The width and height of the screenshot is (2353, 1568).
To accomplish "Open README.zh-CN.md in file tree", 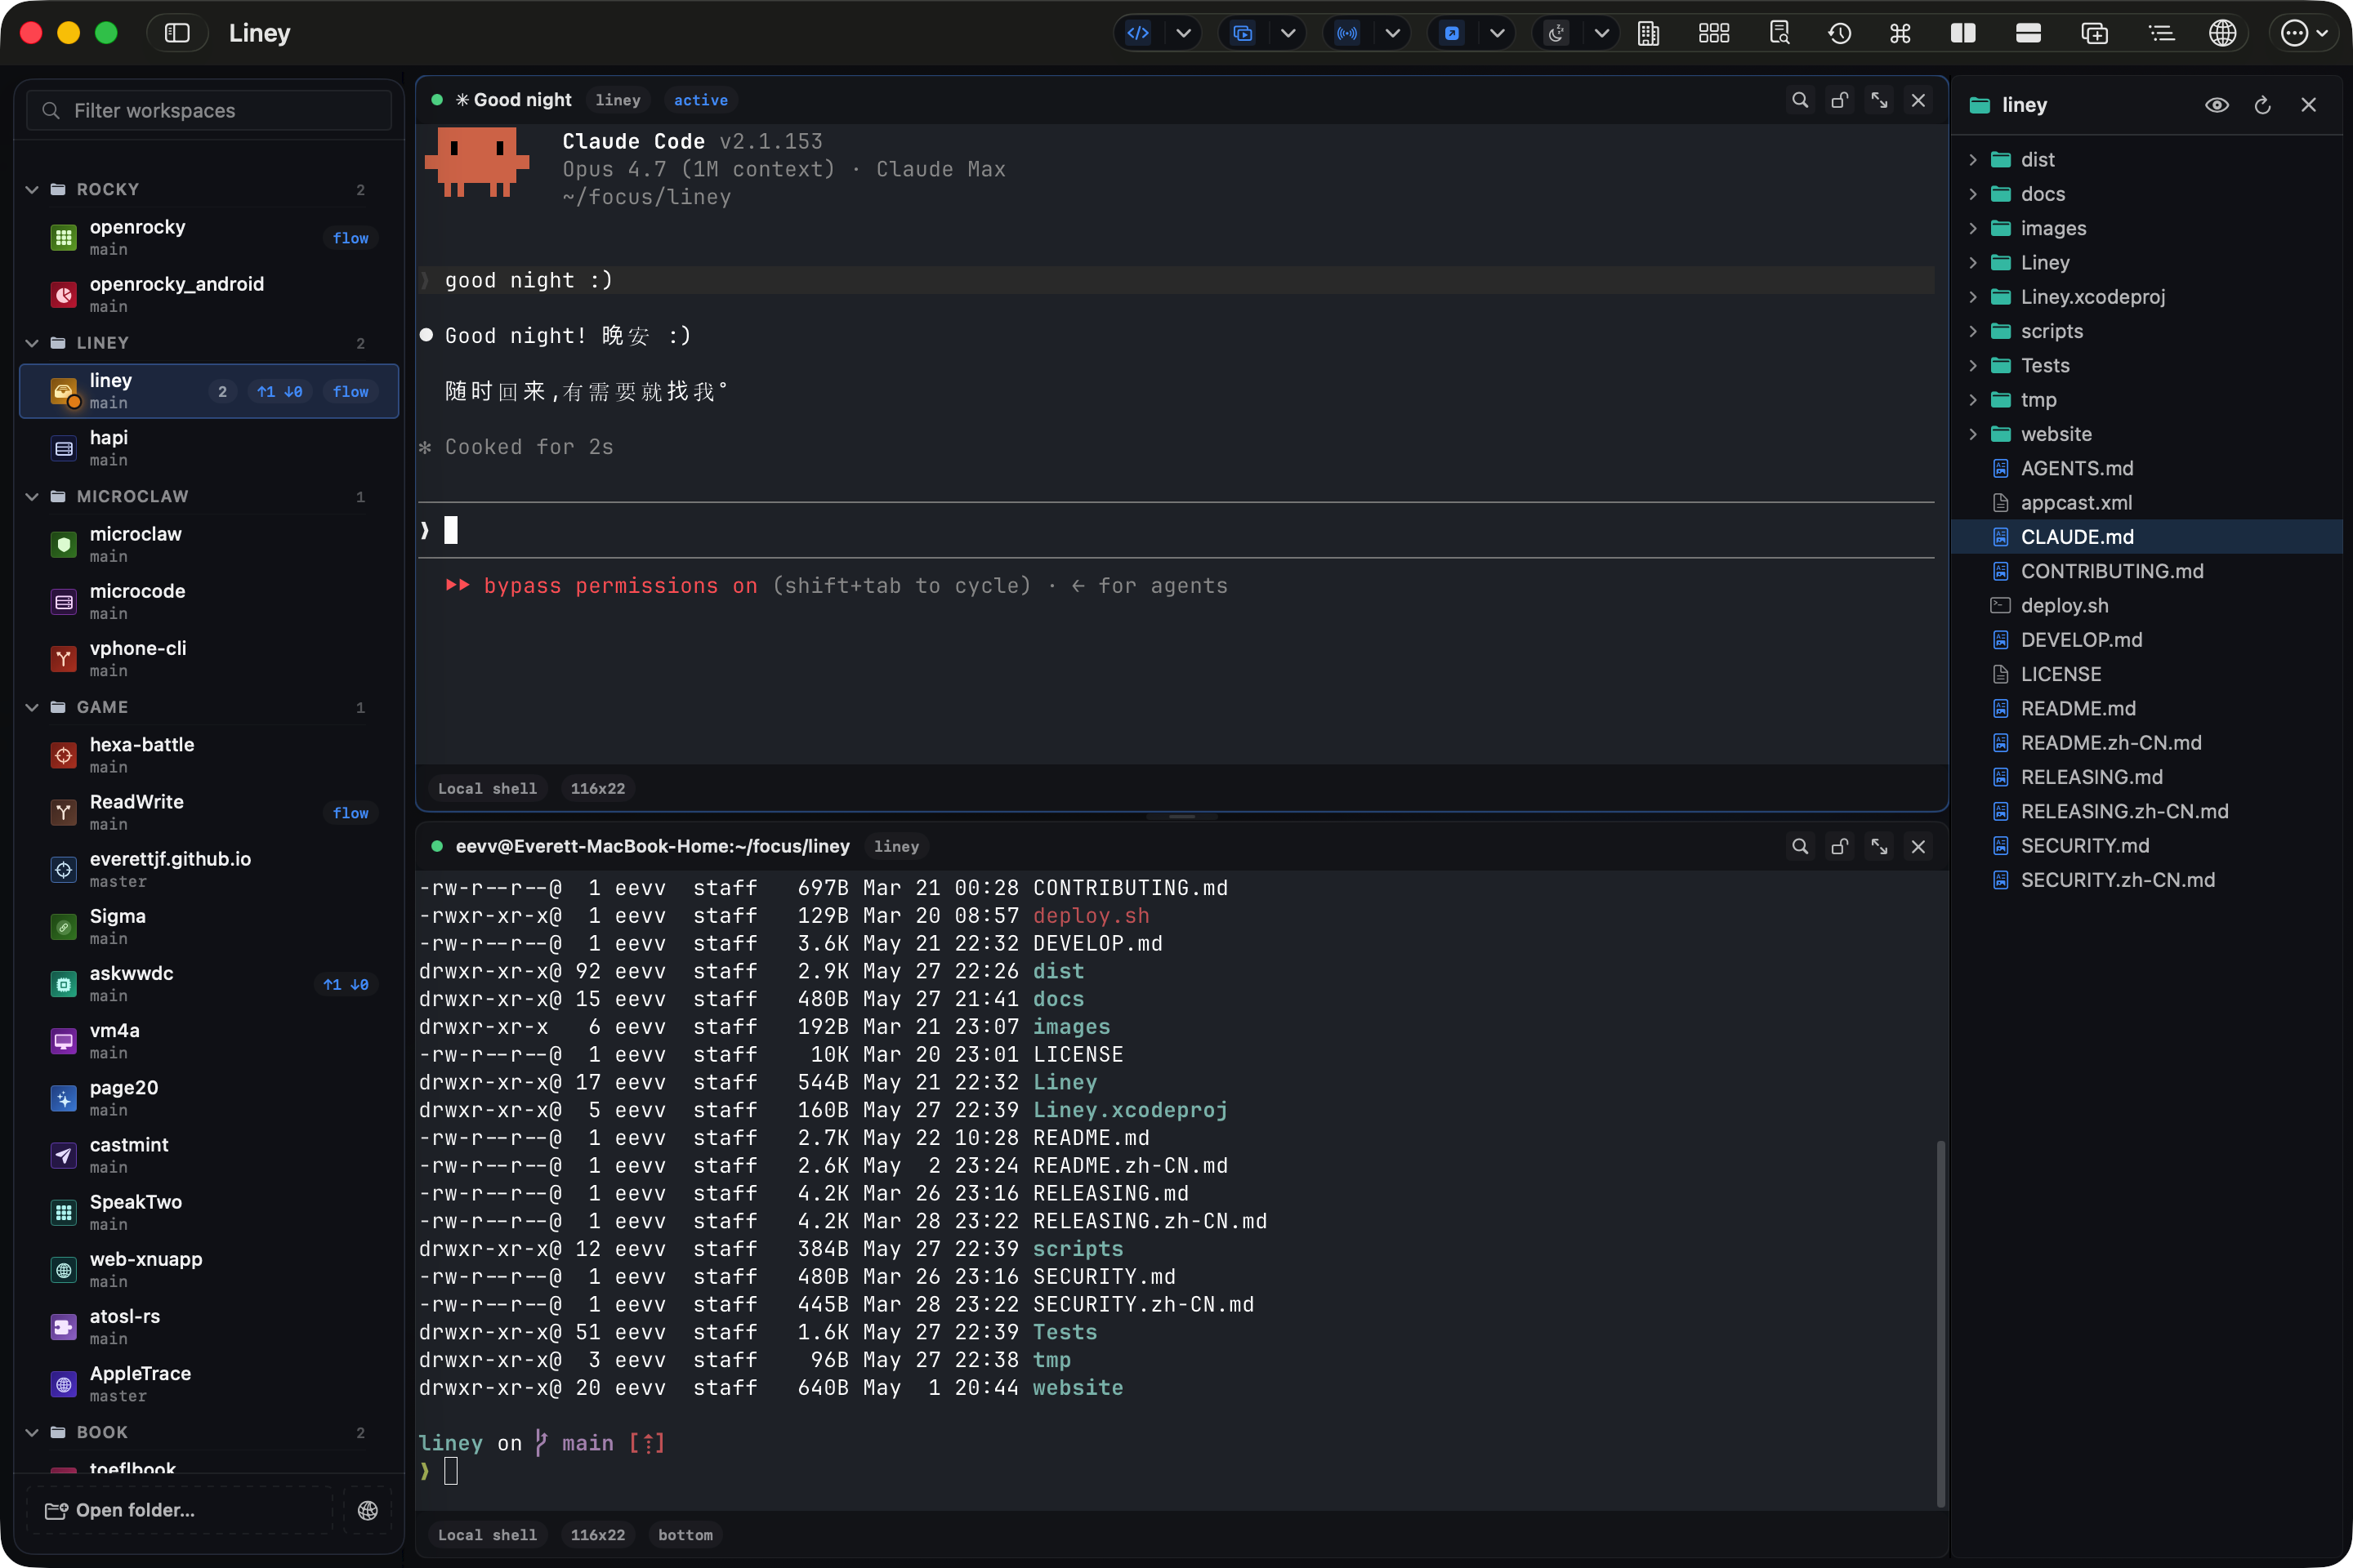I will (x=2147, y=743).
